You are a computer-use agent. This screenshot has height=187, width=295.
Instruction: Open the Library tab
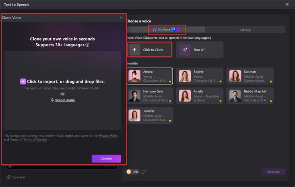(245, 30)
